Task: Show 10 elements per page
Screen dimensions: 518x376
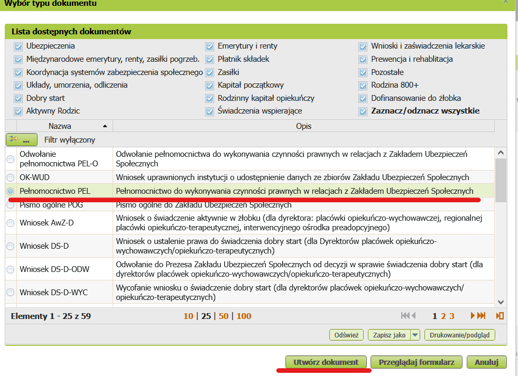Action: pos(188,316)
